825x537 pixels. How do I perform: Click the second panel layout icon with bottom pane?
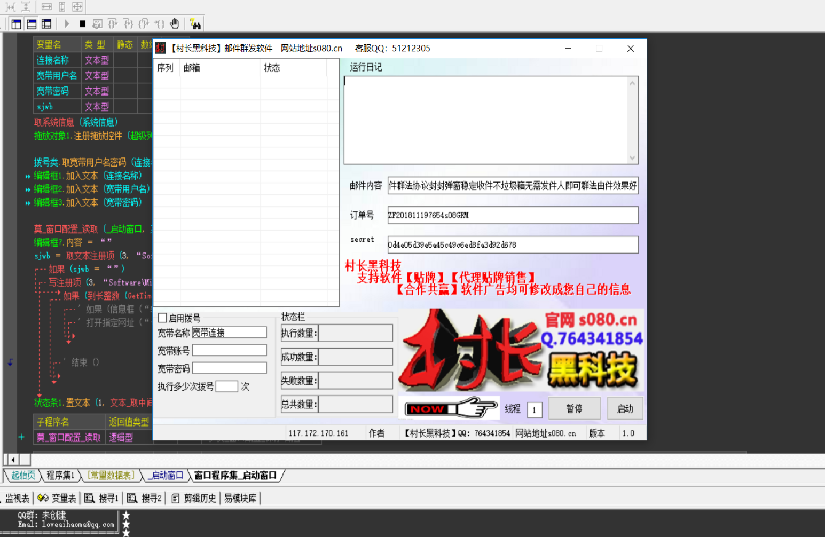pos(32,24)
